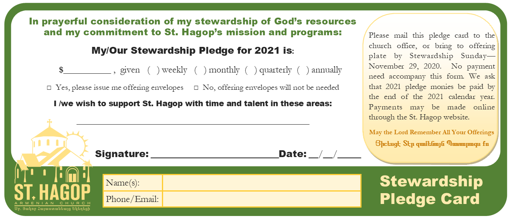
Task: Select the weekly giving option
Action: coord(153,70)
